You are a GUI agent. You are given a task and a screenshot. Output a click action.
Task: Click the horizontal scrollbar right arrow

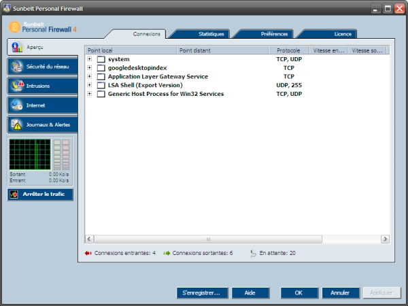[385, 239]
